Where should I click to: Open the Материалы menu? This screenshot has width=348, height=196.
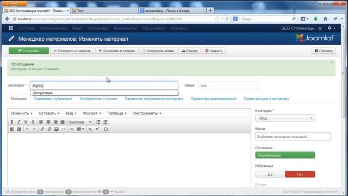click(98, 28)
